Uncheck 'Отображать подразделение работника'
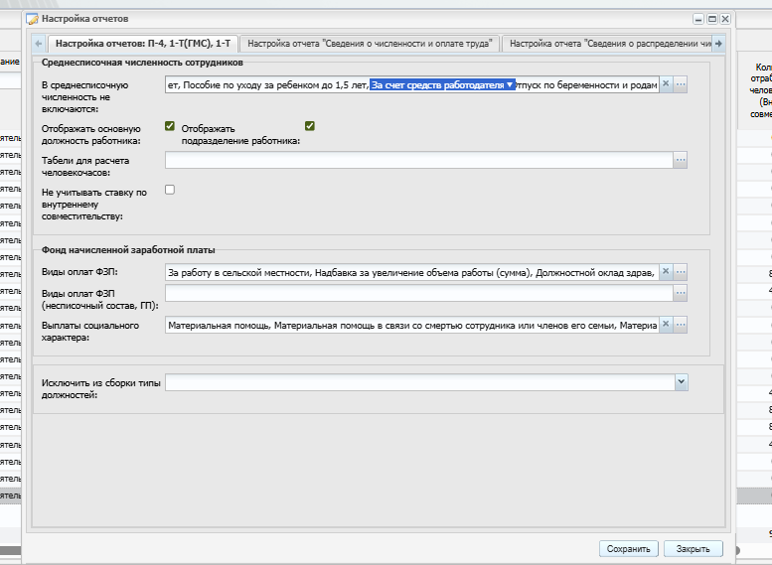The width and height of the screenshot is (772, 565). point(310,126)
